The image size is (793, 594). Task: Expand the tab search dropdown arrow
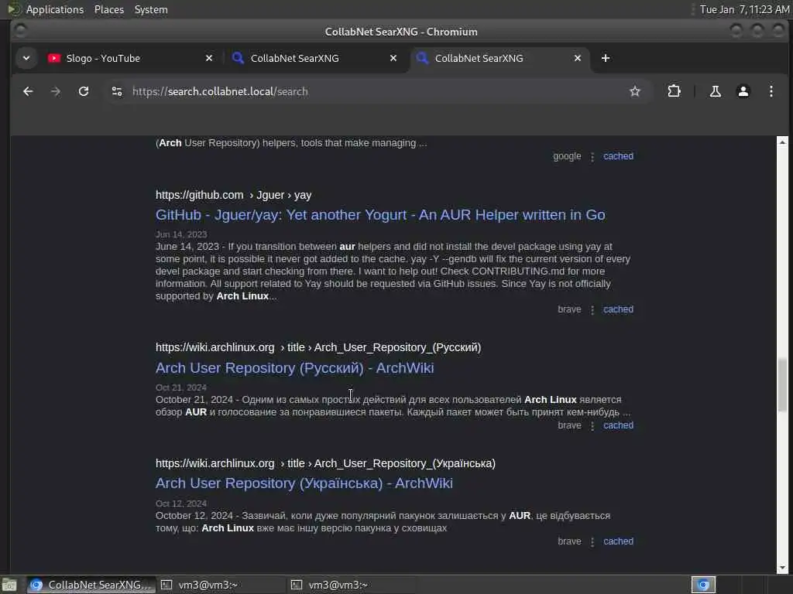point(26,58)
